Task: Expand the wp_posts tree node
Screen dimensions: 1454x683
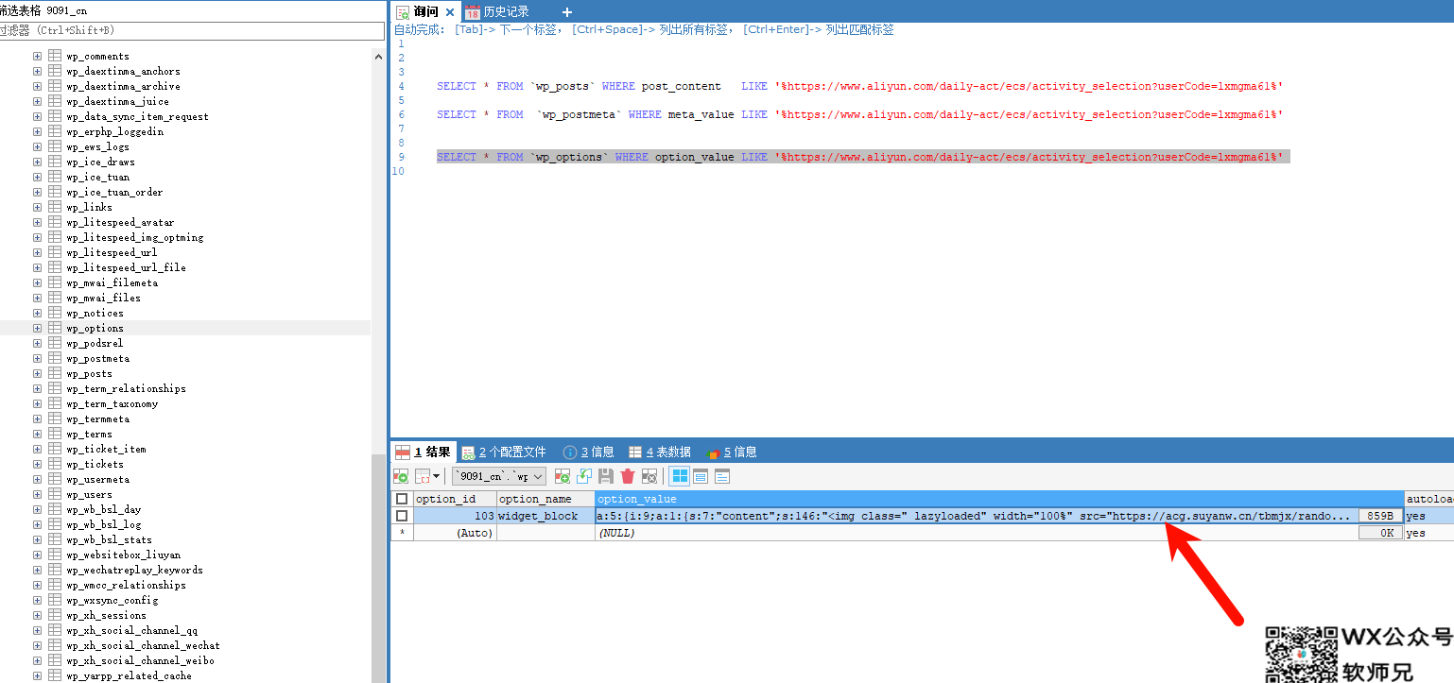Action: pyautogui.click(x=37, y=373)
